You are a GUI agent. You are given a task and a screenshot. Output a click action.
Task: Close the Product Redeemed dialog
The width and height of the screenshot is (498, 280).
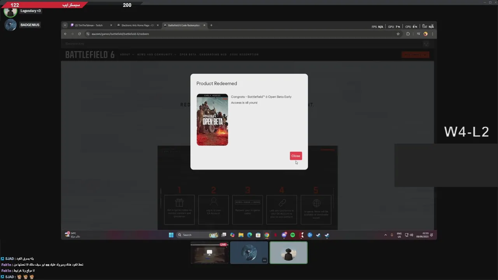tap(296, 156)
